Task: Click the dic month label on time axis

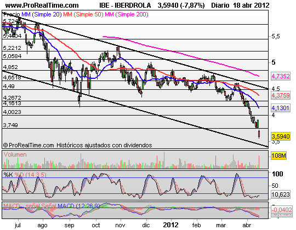Action: coord(146,225)
